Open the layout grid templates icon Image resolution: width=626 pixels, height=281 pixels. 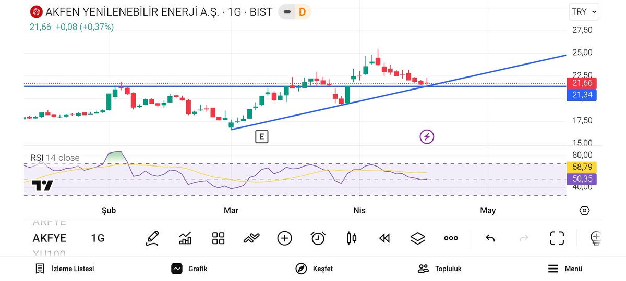point(219,238)
